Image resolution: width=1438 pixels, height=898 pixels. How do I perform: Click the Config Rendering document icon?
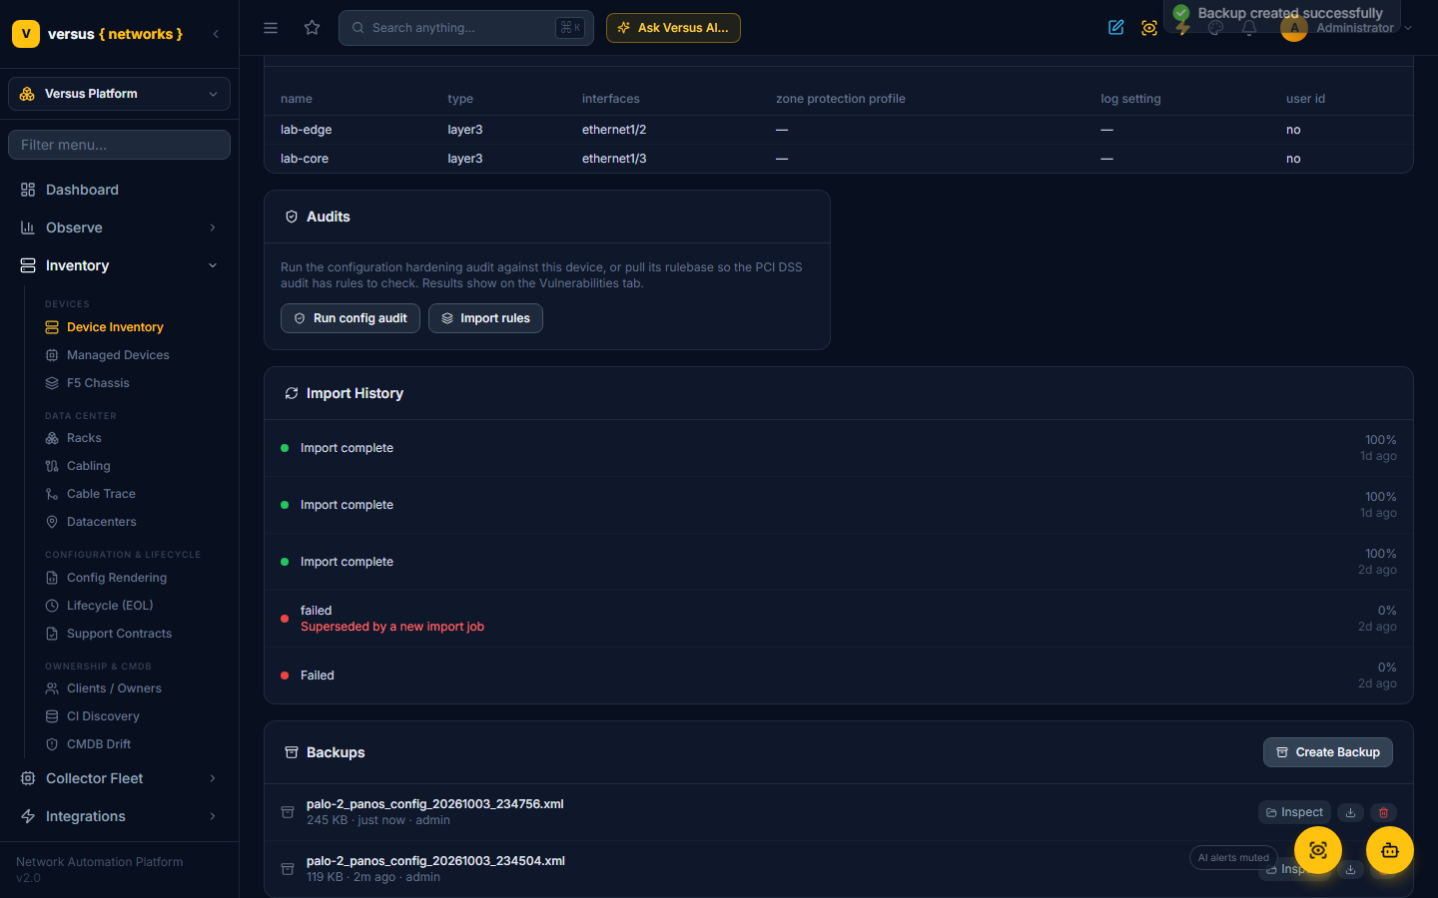52,578
